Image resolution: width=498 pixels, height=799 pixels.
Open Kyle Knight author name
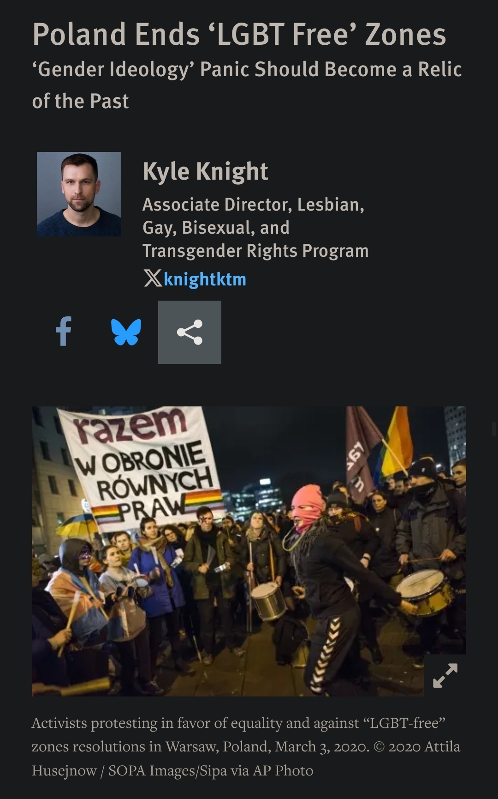(x=205, y=171)
